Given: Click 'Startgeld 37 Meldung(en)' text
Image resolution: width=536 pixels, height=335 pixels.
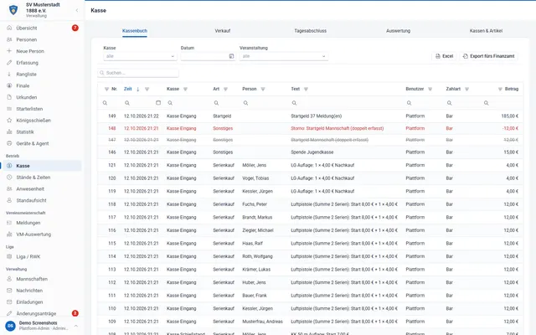Looking at the screenshot, I should [x=317, y=116].
